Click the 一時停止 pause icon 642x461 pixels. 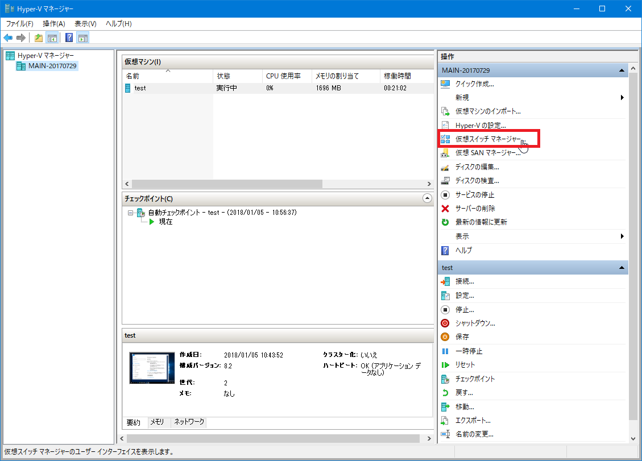coord(445,351)
